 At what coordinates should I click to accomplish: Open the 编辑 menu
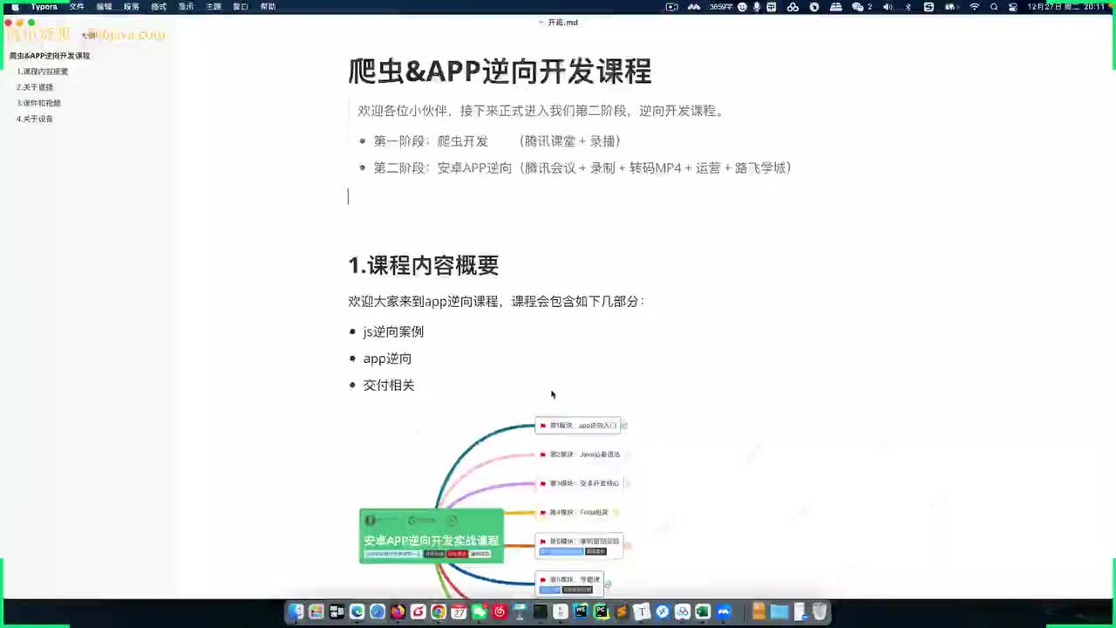coord(104,6)
